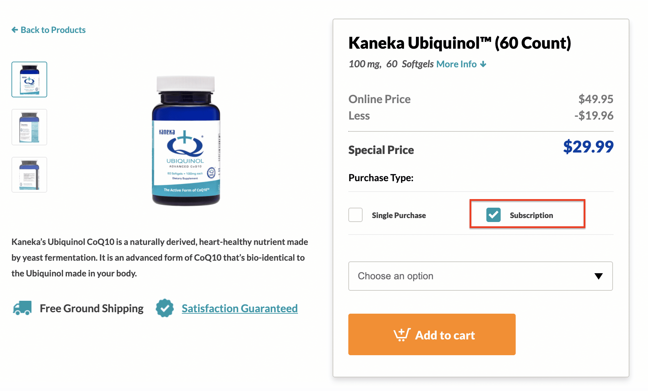Click the satisfaction guarantee checkmark badge icon

[x=165, y=308]
